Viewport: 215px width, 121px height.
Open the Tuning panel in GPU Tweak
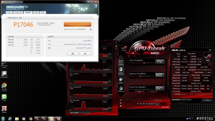(x=121, y=62)
